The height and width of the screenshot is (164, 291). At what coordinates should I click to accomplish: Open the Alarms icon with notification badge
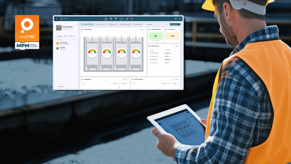point(127,19)
